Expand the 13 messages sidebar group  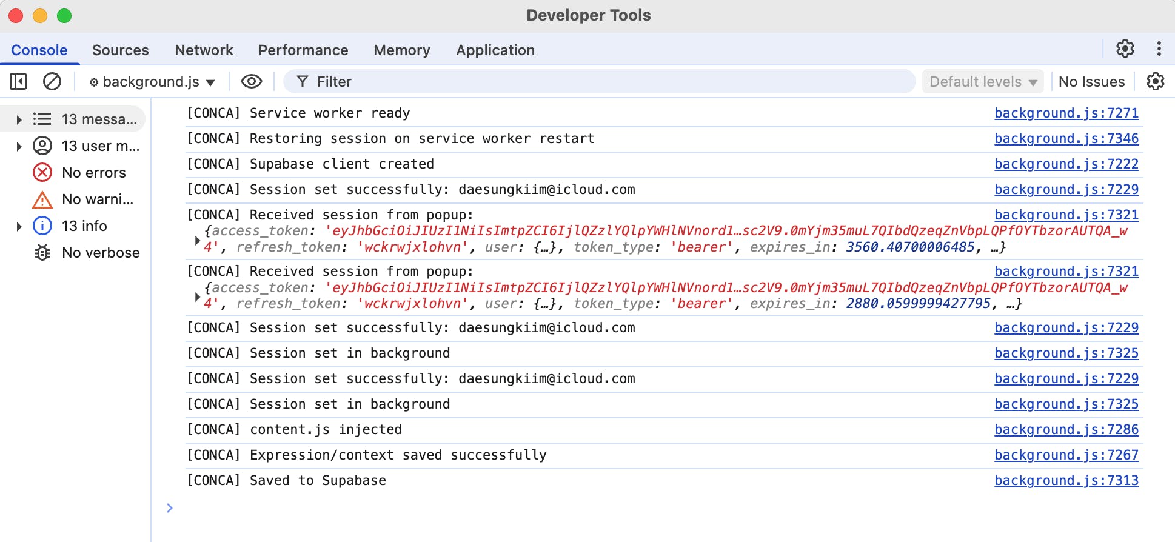point(19,119)
